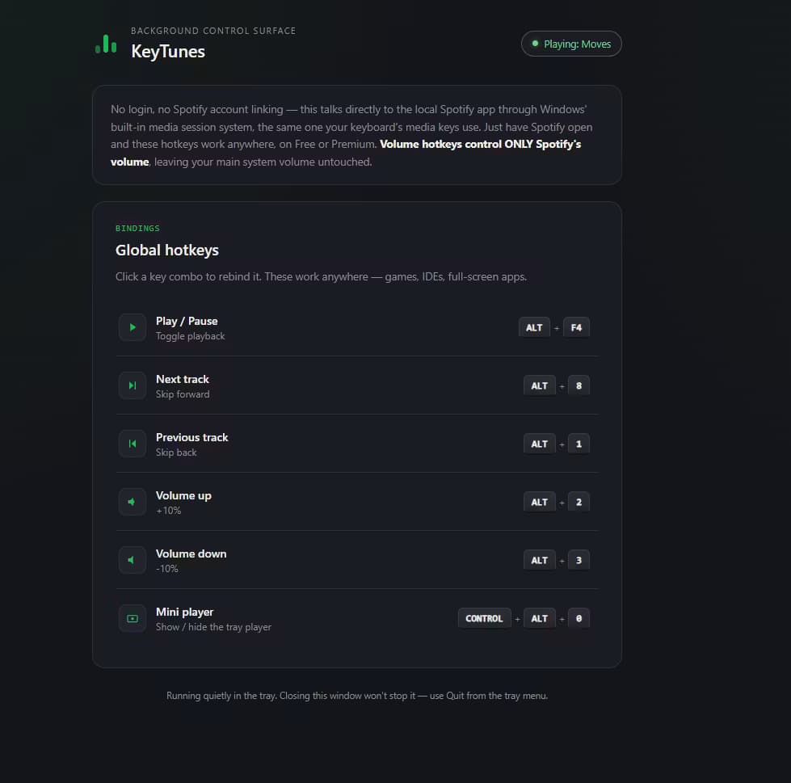The image size is (791, 783).
Task: Click the "Skip back" description
Action: [x=176, y=453]
